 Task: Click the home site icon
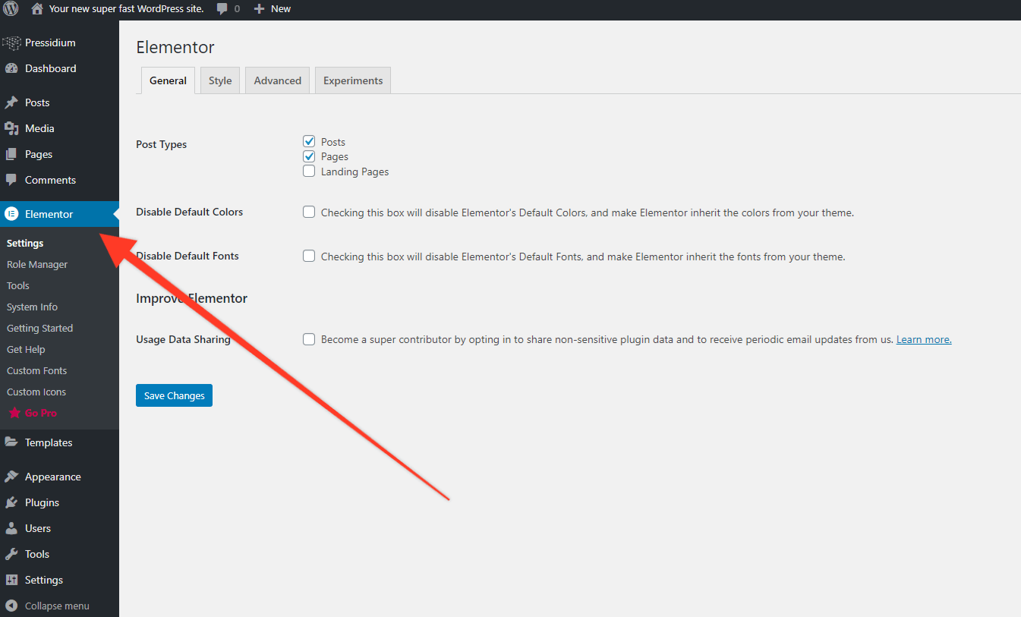37,9
